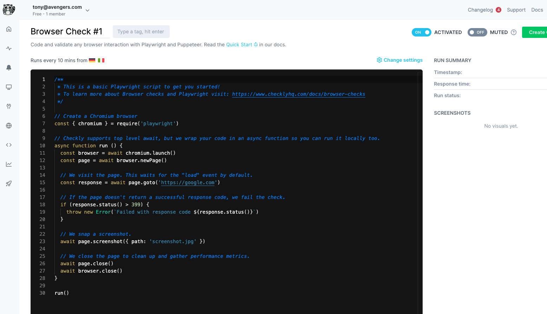Type a tag in the tag input field
The width and height of the screenshot is (547, 314).
coord(141,32)
